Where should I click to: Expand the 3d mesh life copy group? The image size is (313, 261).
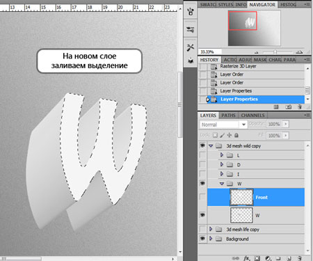point(211,229)
